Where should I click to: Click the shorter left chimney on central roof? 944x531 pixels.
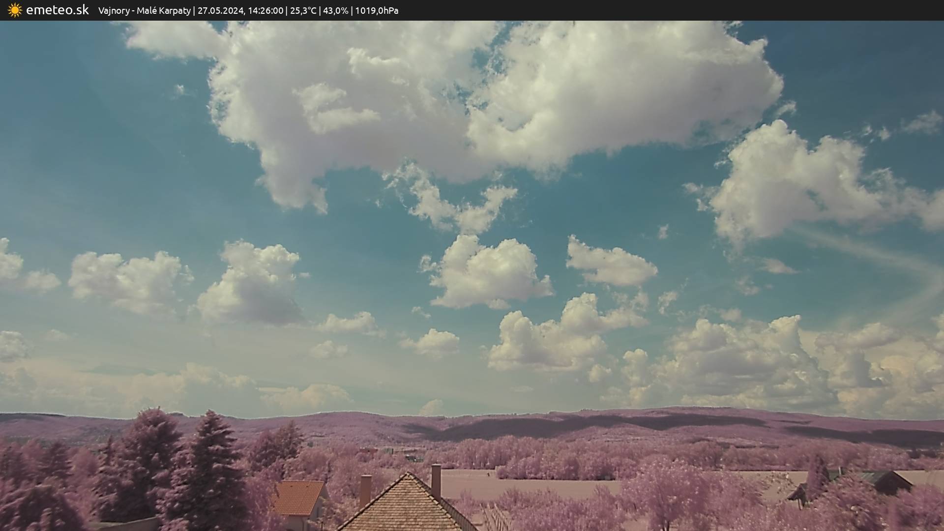[365, 489]
